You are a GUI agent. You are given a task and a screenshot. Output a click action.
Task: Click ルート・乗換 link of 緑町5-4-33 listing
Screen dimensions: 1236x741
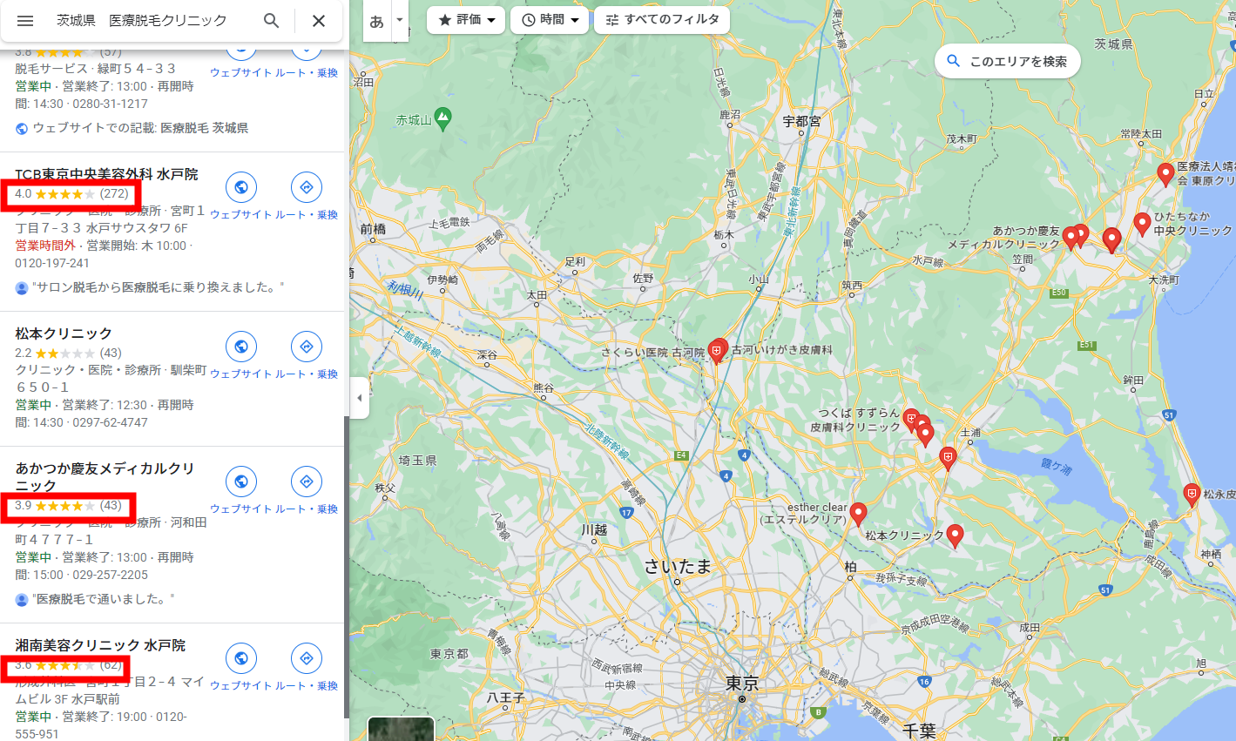[307, 73]
